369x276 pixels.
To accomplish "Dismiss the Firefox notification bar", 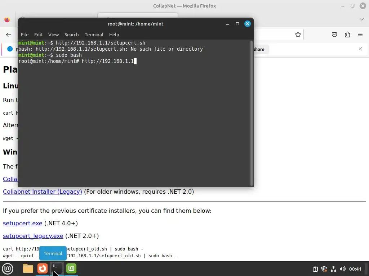I will click(360, 49).
